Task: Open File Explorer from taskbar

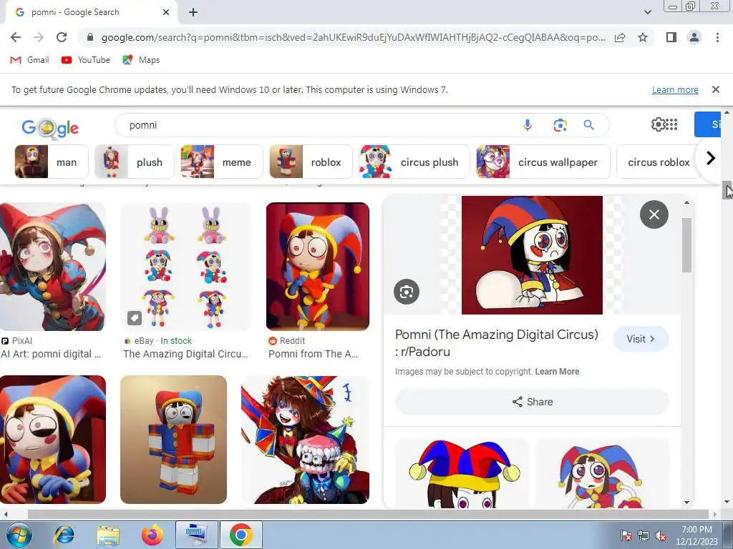Action: (x=108, y=535)
